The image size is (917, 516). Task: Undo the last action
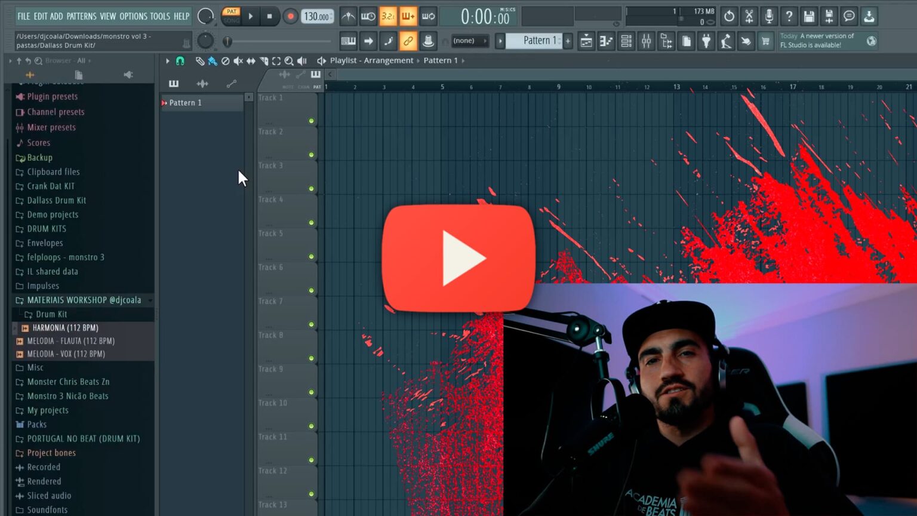[729, 16]
